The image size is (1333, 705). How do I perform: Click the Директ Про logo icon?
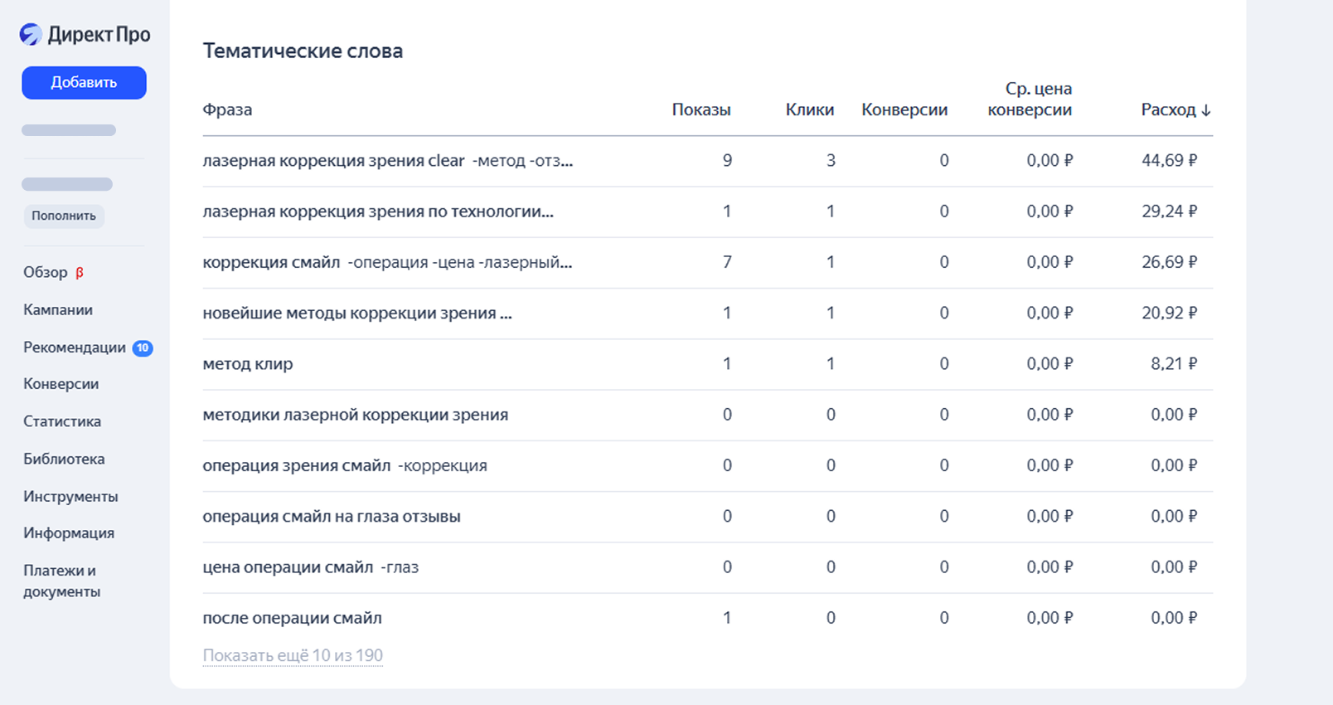point(31,34)
